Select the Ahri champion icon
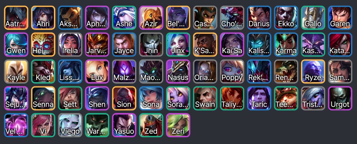Screen dimensions: 357x144 43,18
